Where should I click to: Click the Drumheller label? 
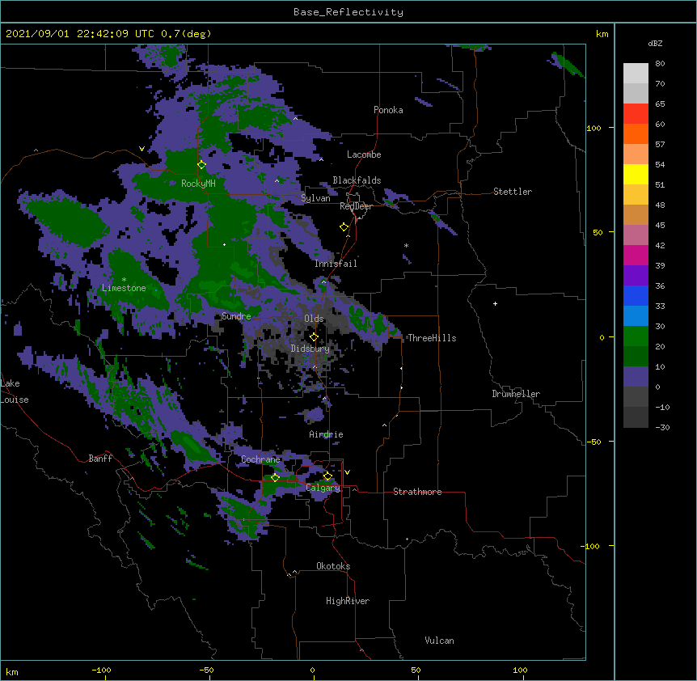coord(516,394)
